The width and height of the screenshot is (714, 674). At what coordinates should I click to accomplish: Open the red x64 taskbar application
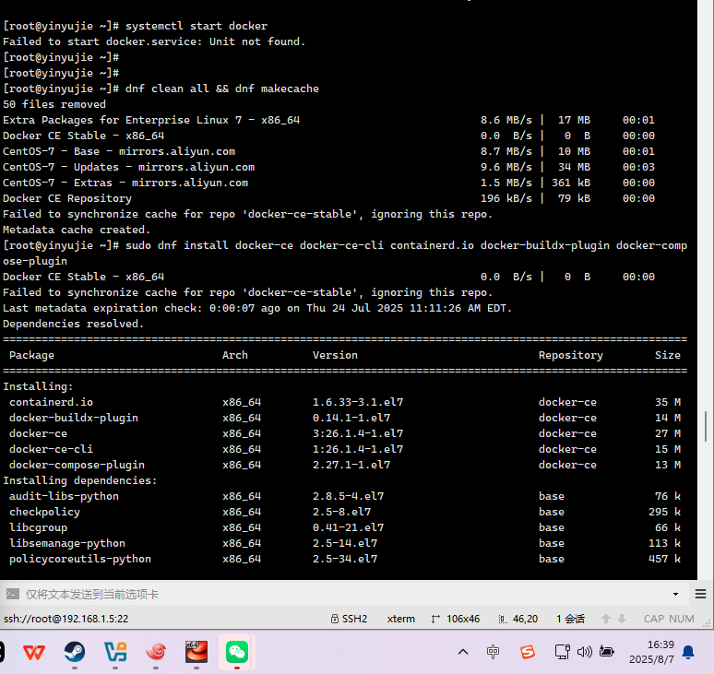[196, 652]
